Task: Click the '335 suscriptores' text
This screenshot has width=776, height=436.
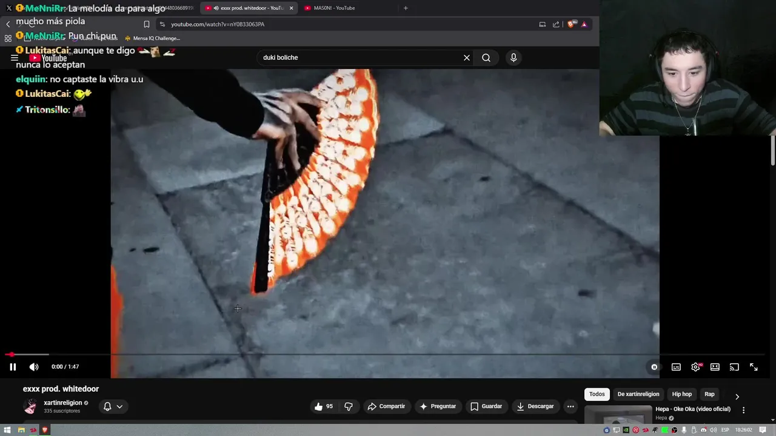Action: tap(62, 411)
